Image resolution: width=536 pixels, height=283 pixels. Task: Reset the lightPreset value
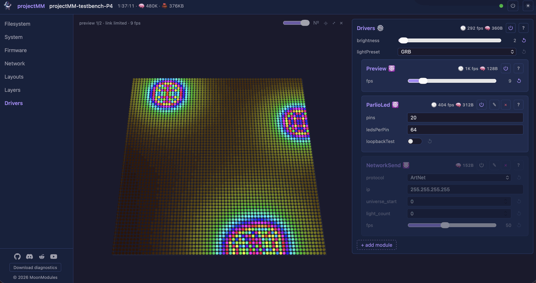click(524, 52)
